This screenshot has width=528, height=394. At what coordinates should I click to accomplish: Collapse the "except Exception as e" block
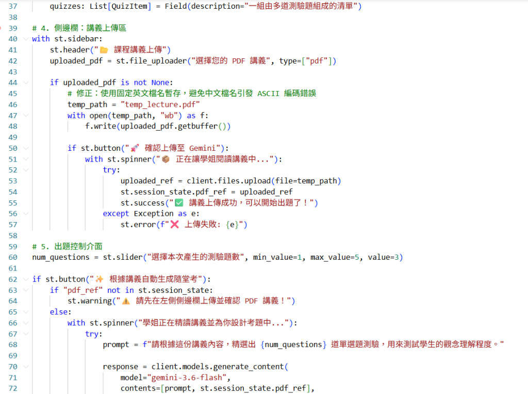(26, 214)
